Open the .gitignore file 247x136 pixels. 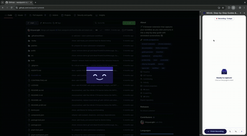35,66
